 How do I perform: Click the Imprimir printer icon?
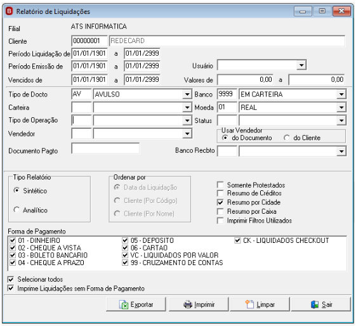coord(188,304)
